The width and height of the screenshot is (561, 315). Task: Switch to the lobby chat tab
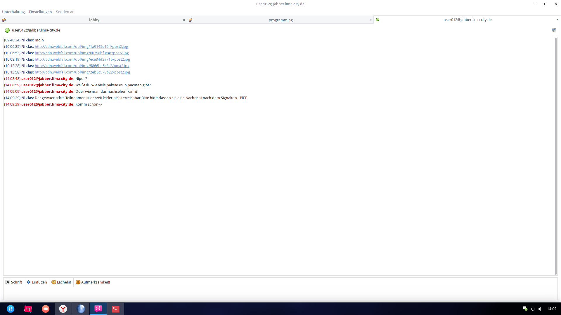click(94, 20)
